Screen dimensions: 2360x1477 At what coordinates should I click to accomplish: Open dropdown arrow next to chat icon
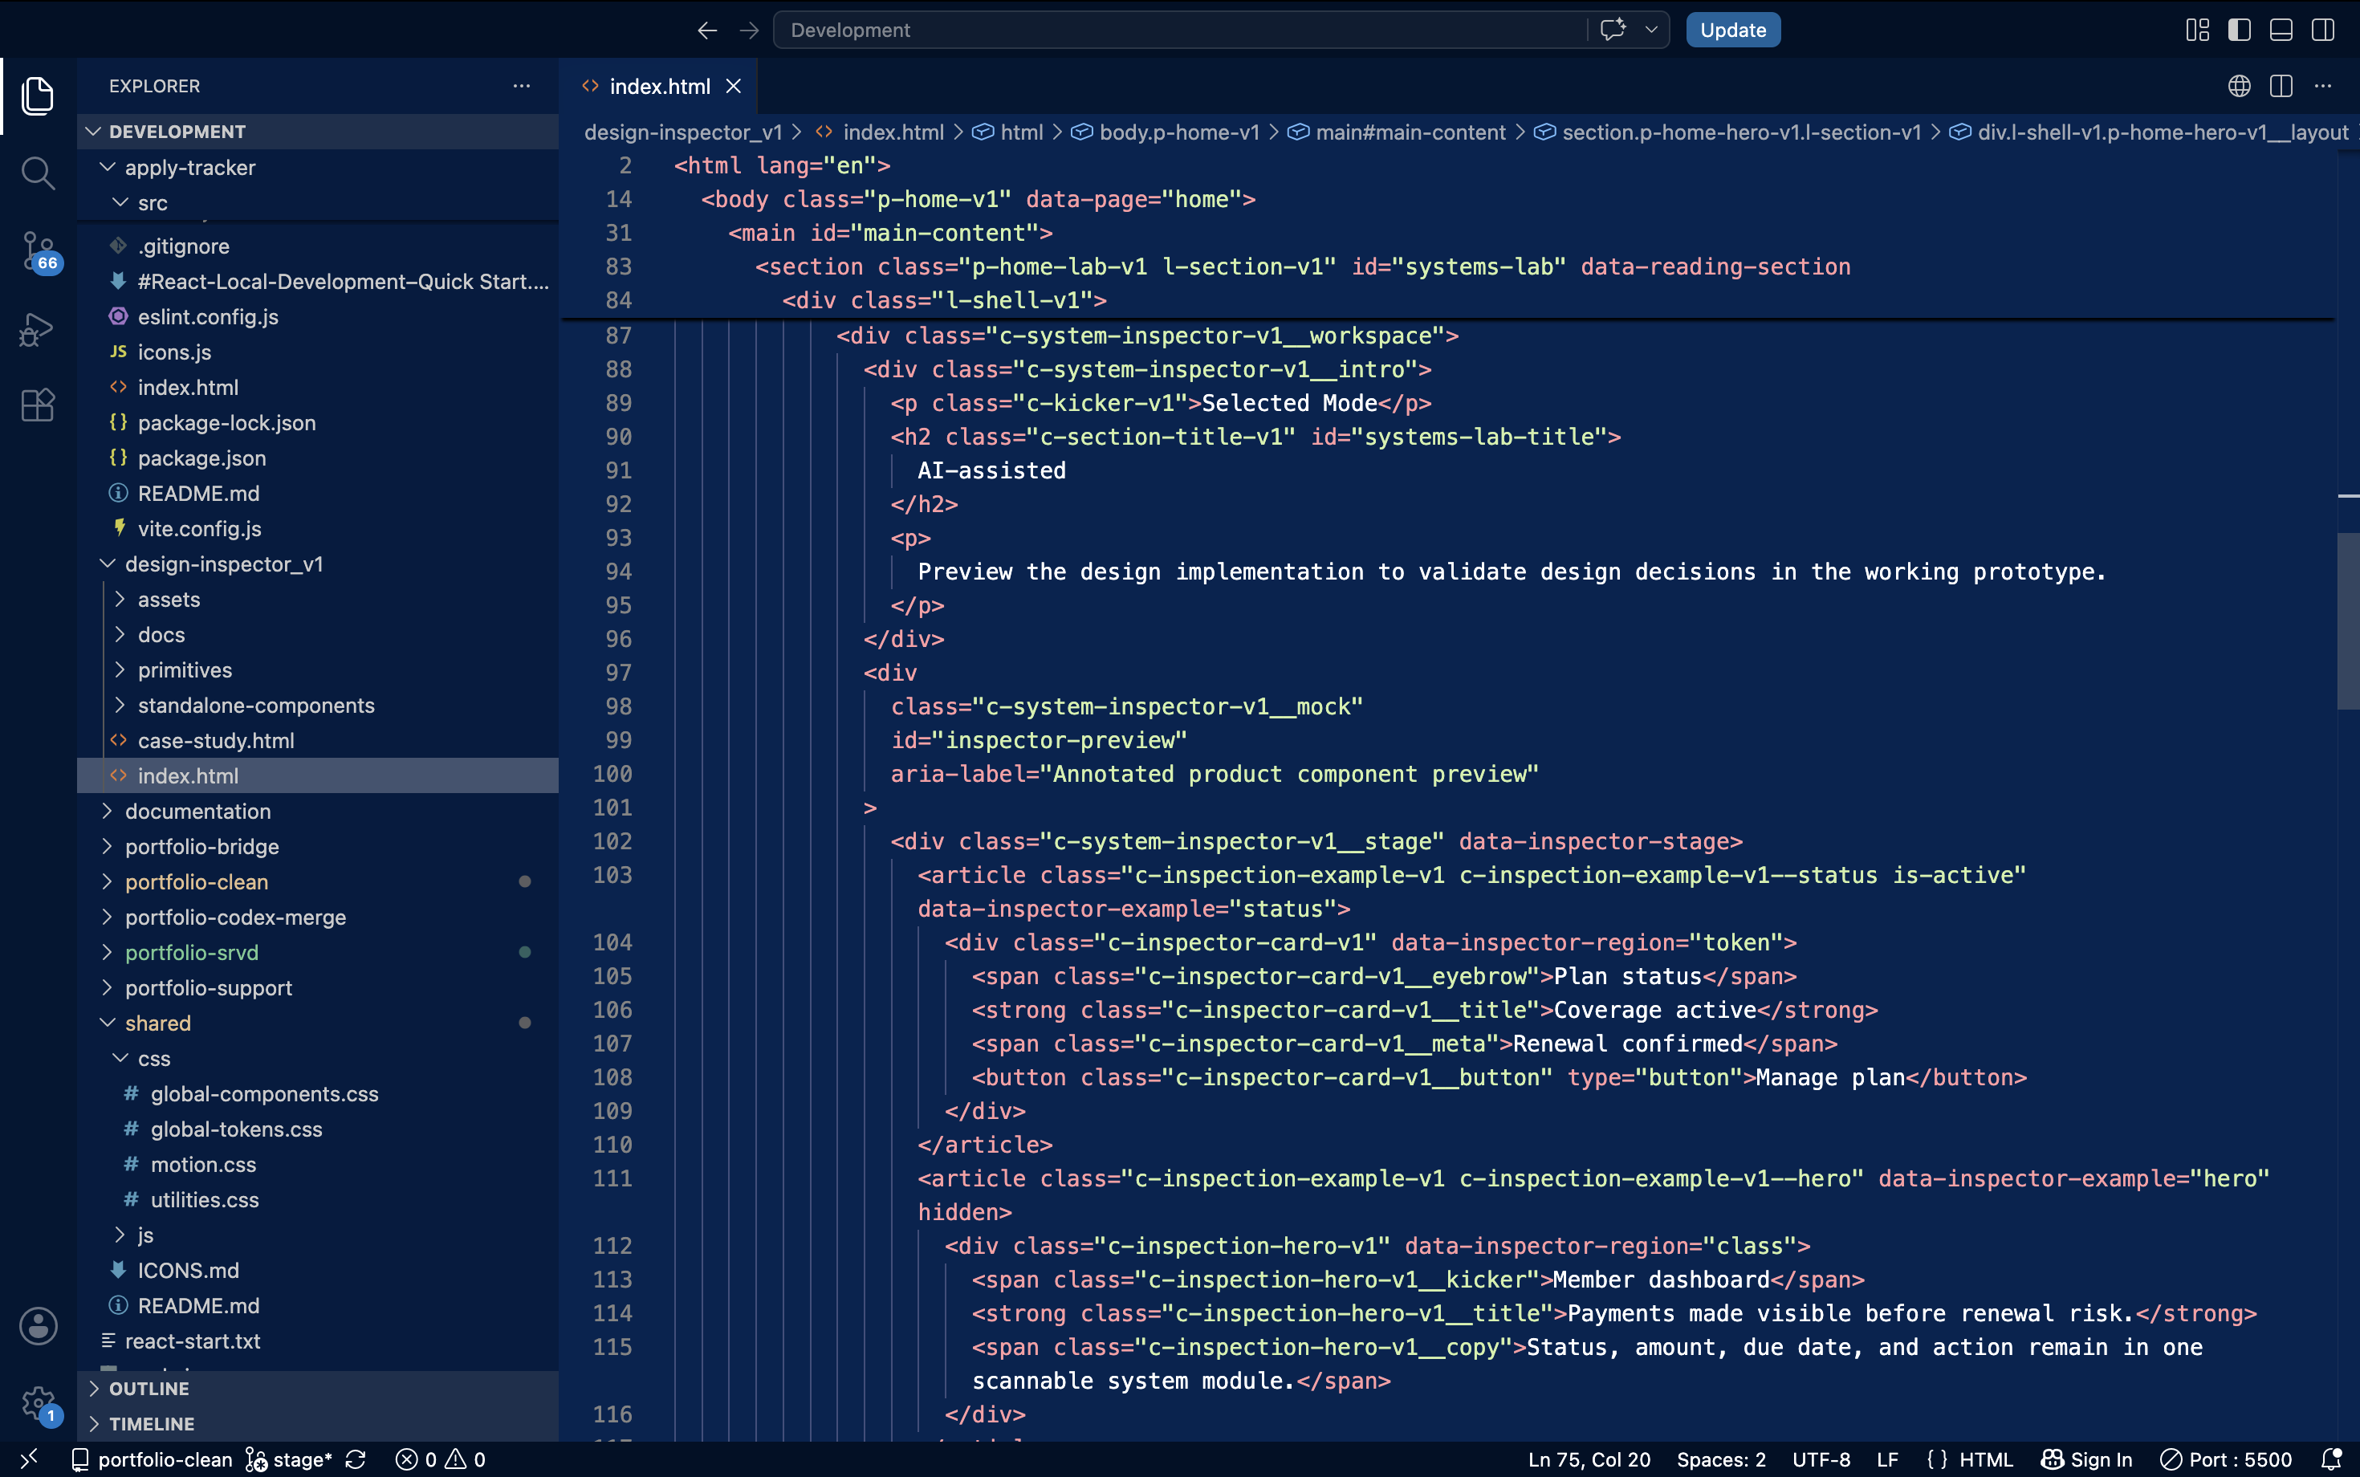click(1652, 30)
